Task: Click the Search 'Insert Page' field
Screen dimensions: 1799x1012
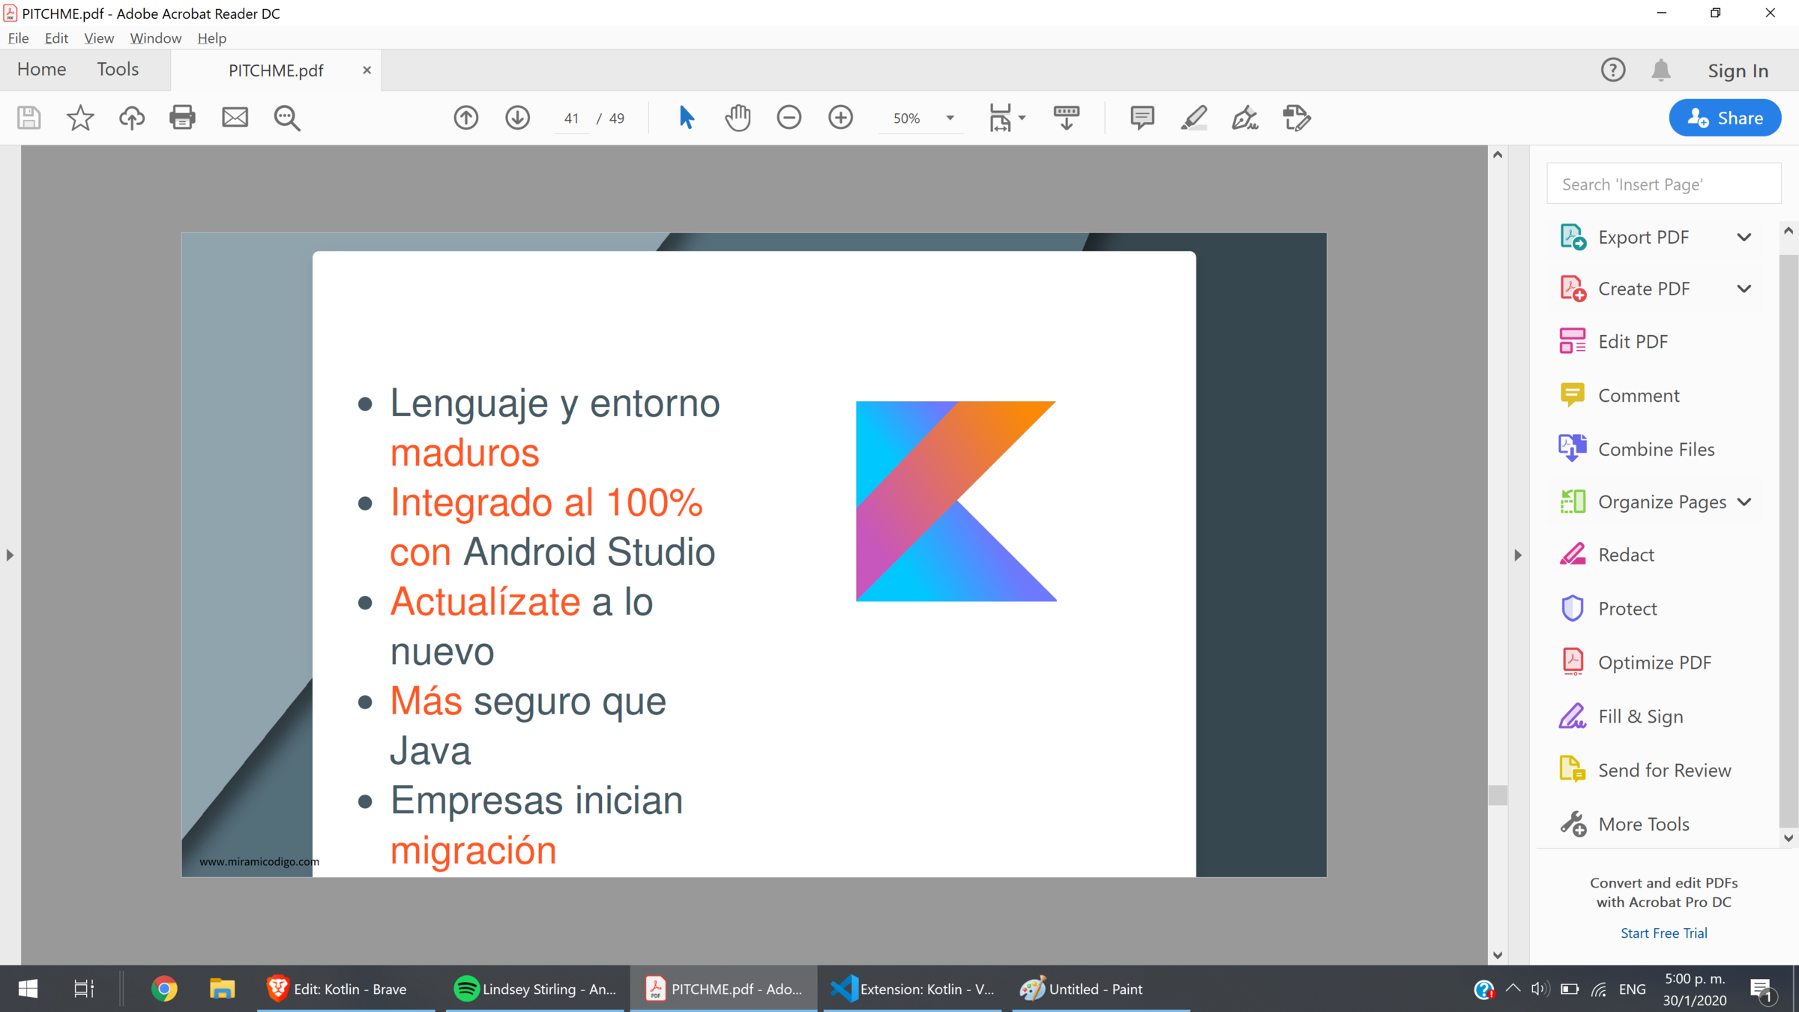Action: tap(1663, 184)
